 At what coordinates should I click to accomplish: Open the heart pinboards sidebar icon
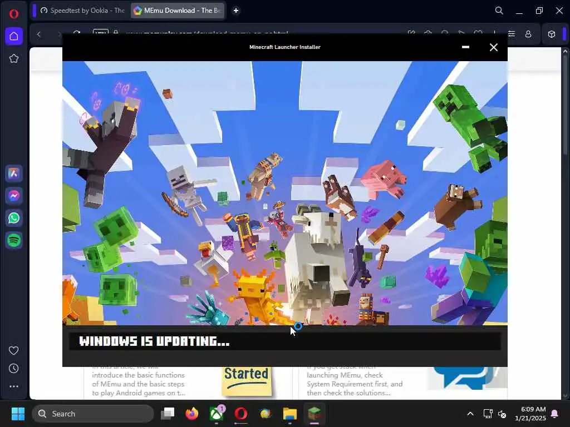click(14, 350)
